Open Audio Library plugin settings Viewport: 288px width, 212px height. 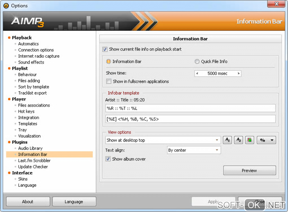[x=30, y=148]
